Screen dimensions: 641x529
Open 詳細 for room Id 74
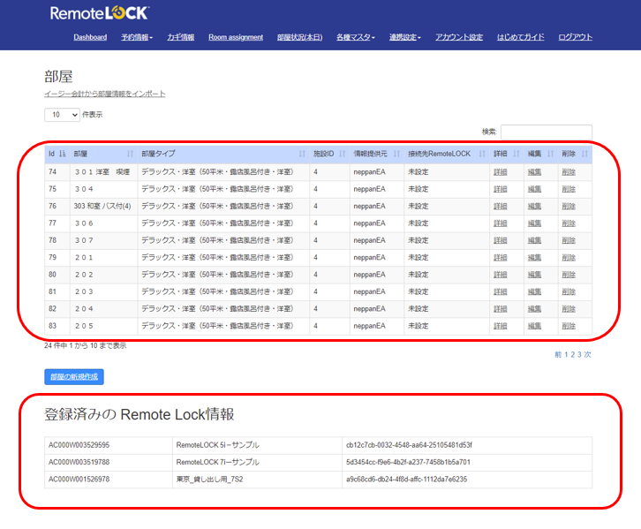click(x=501, y=172)
